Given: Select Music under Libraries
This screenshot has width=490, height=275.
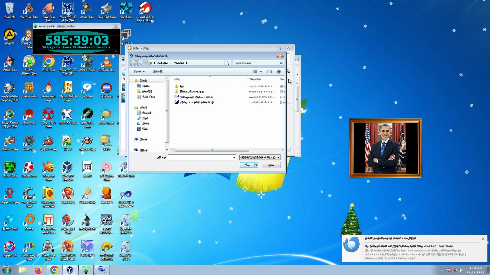Looking at the screenshot, I should pyautogui.click(x=145, y=118).
